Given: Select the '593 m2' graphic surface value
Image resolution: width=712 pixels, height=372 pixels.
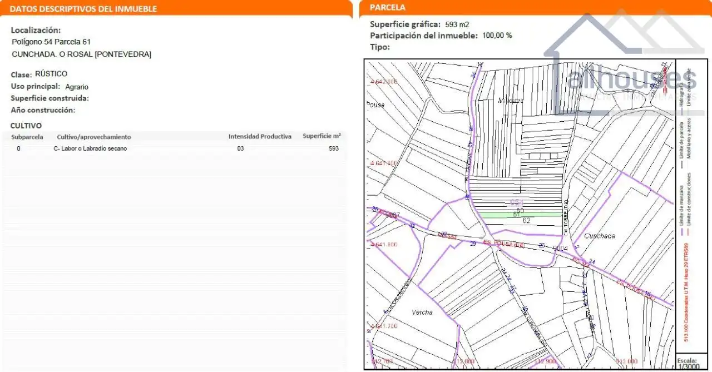Looking at the screenshot, I should (x=457, y=24).
